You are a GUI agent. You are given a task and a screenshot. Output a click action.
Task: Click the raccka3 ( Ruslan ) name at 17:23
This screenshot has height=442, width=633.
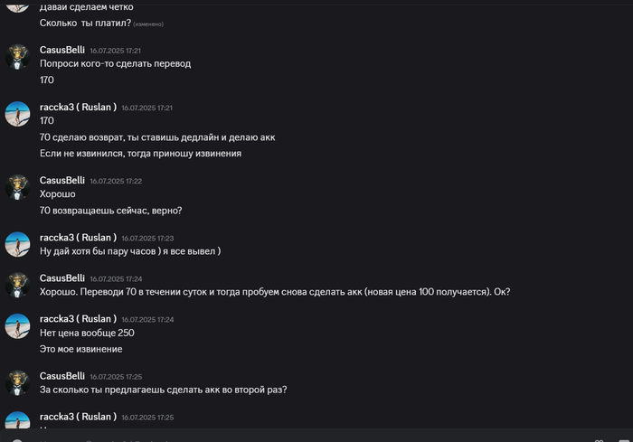(78, 238)
